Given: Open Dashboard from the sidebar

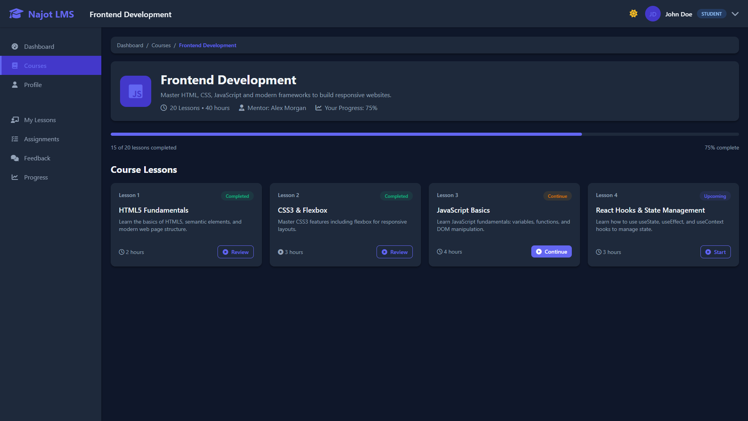Looking at the screenshot, I should [x=39, y=46].
